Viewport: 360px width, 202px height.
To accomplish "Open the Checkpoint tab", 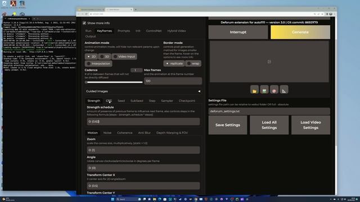I will pos(187,101).
